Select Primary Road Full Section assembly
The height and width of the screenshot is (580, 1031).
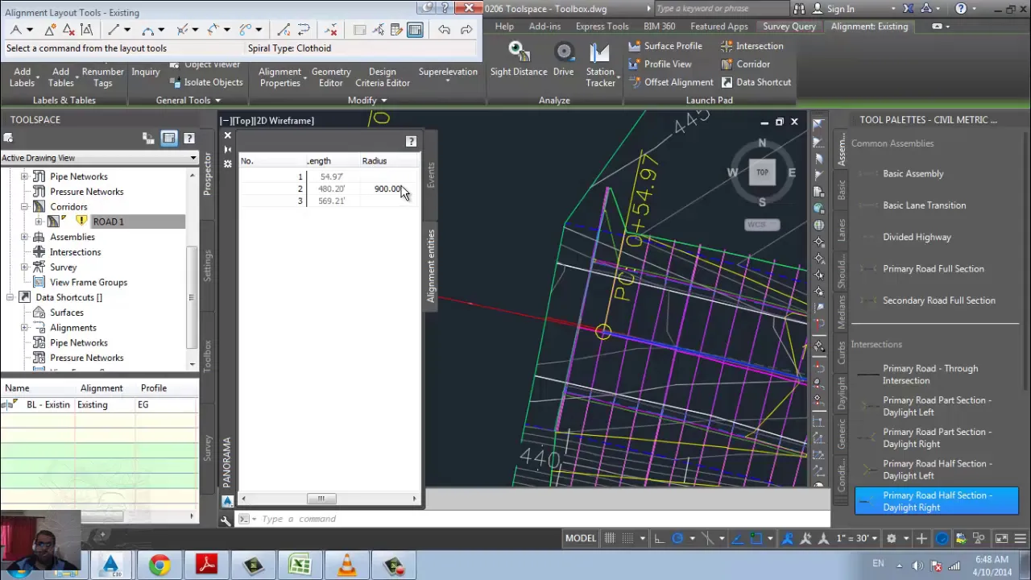pos(933,269)
